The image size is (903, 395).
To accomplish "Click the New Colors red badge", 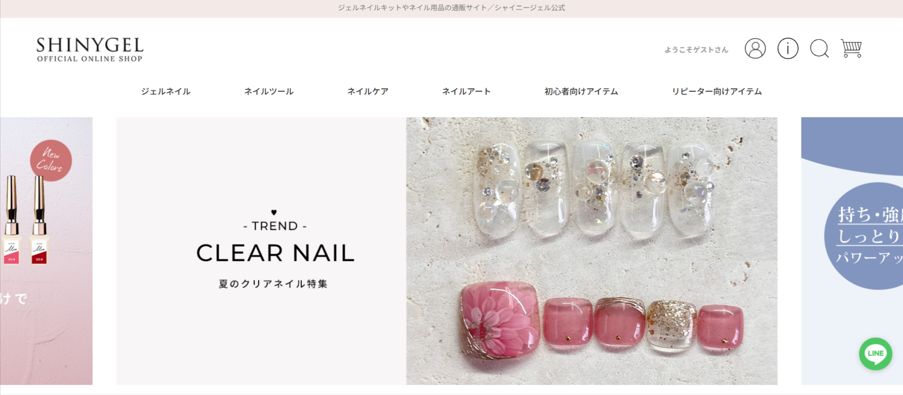I will (x=51, y=160).
